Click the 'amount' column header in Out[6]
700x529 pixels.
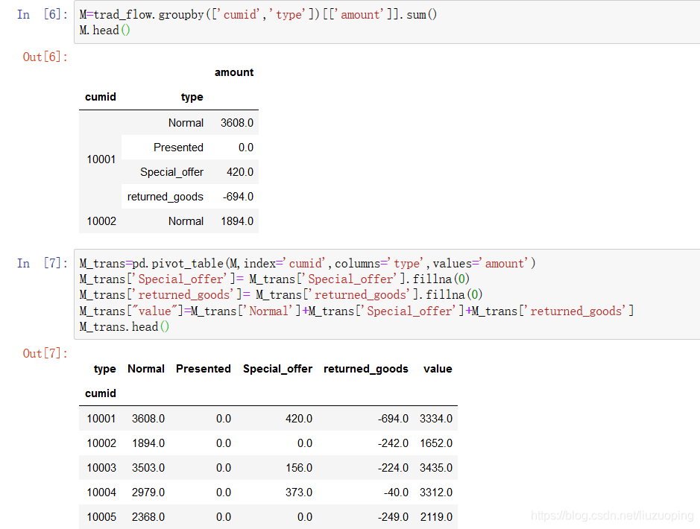coord(234,72)
